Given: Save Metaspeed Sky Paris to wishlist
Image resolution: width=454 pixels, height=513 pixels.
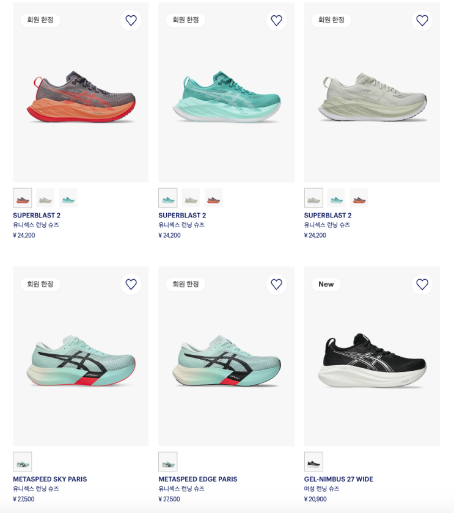Looking at the screenshot, I should (131, 285).
